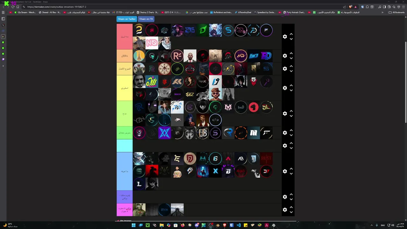
Task: Click Share on FB button
Action: point(146,19)
